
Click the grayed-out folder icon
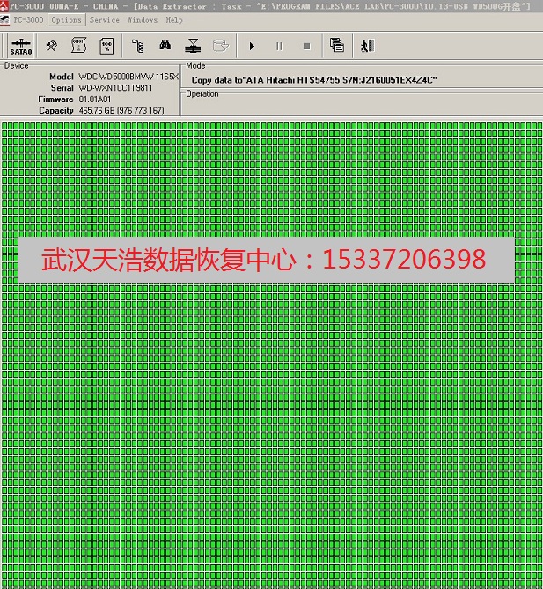[221, 46]
